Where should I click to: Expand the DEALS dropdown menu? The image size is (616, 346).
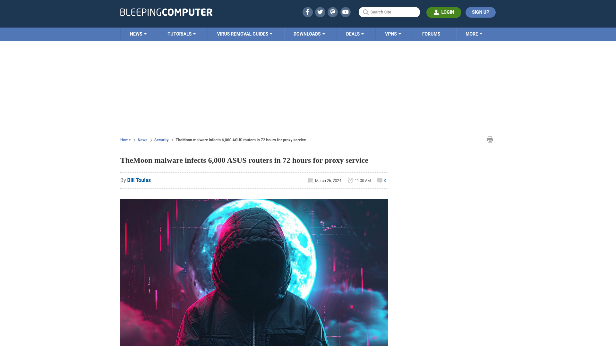(355, 34)
